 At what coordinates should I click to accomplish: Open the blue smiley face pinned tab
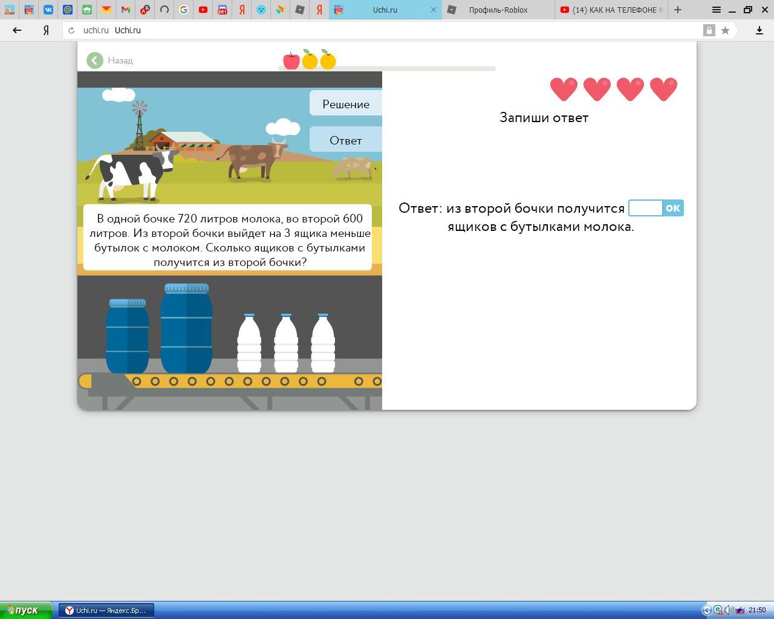coord(261,10)
